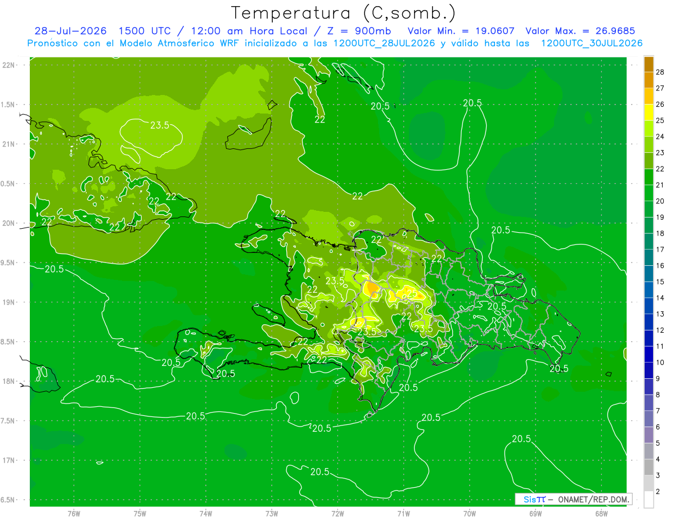Click the '70W' longitude axis label

469,513
